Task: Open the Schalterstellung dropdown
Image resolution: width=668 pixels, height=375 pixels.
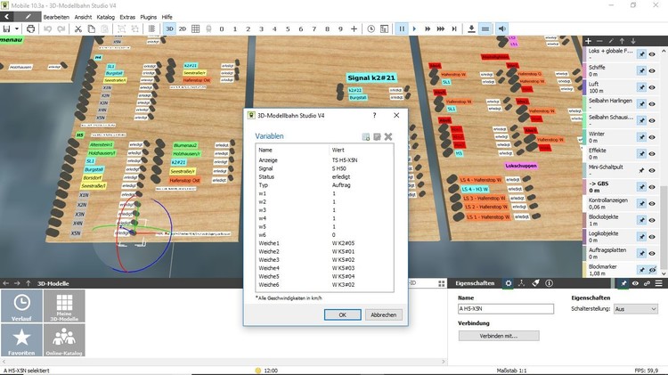Action: click(638, 308)
